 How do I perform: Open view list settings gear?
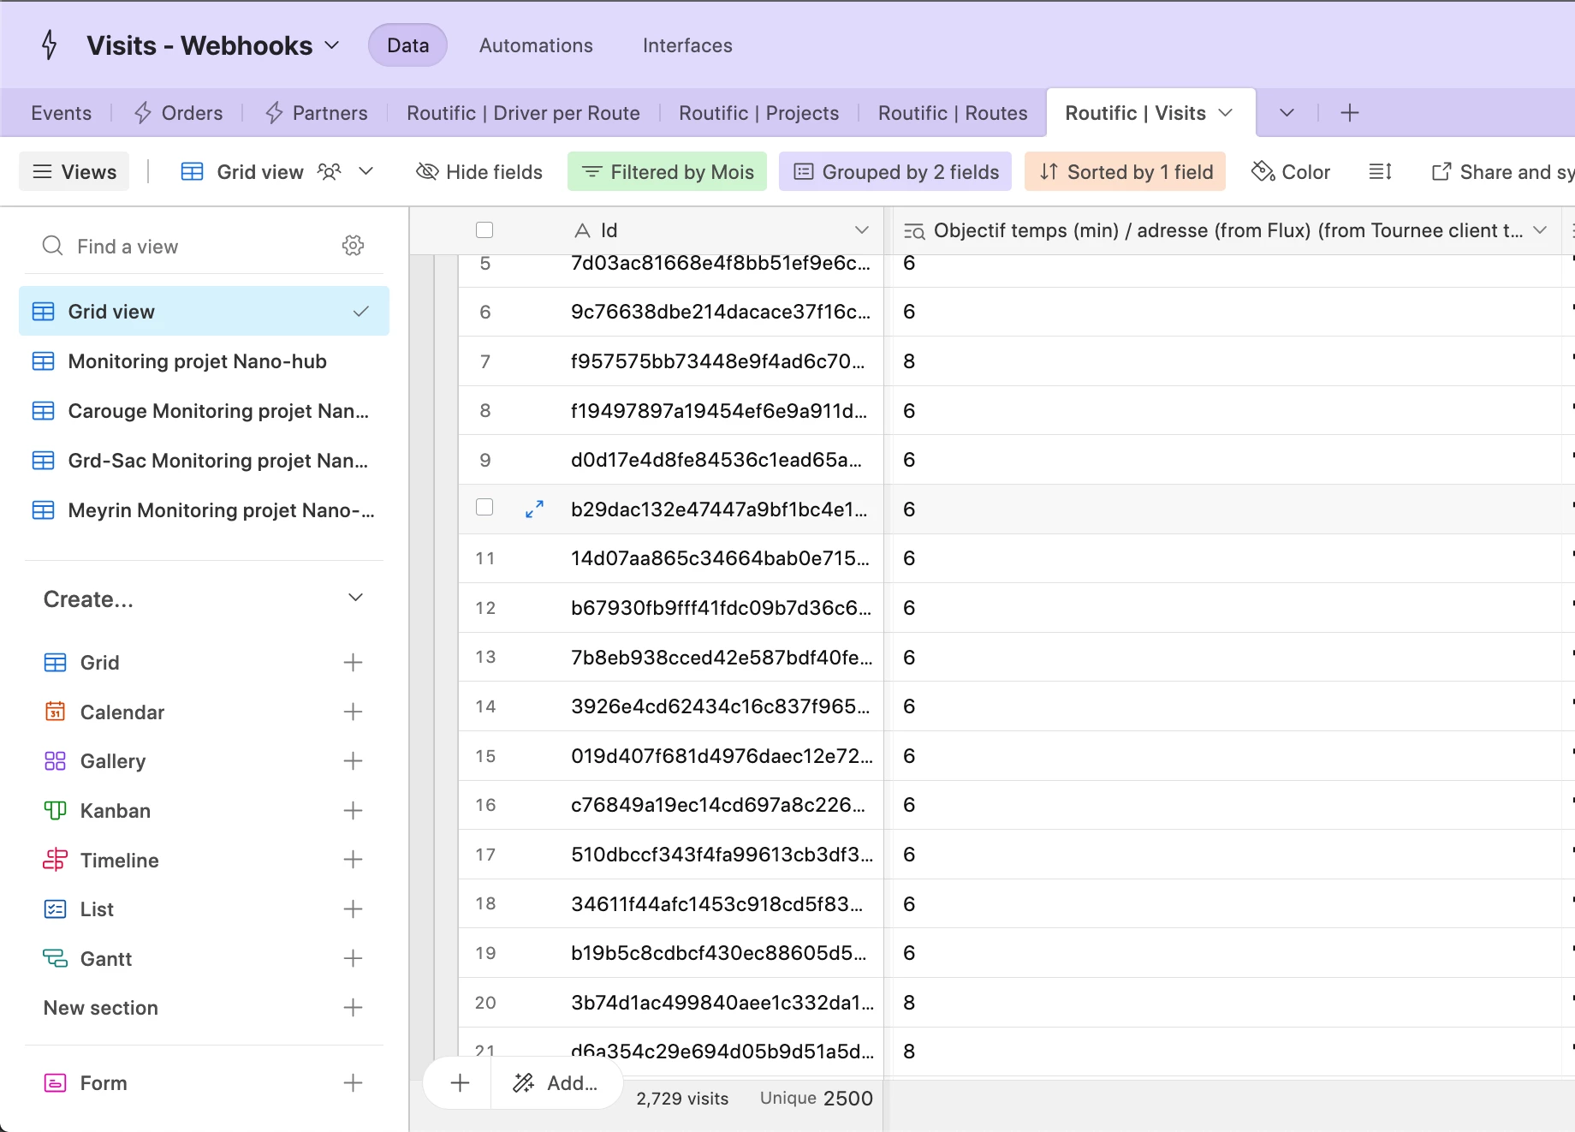(x=354, y=246)
